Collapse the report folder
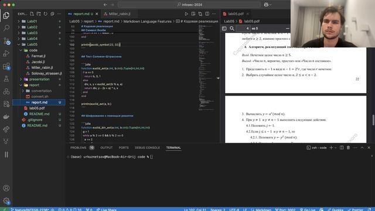This screenshot has height=211, width=375. (21, 85)
